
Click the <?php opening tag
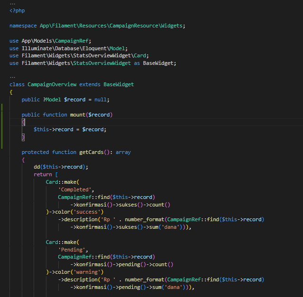(x=17, y=10)
